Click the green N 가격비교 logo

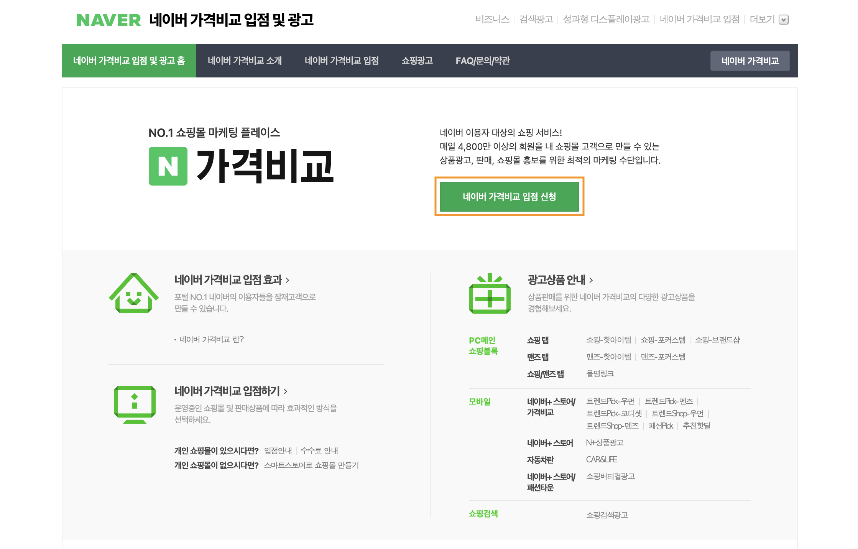click(241, 166)
